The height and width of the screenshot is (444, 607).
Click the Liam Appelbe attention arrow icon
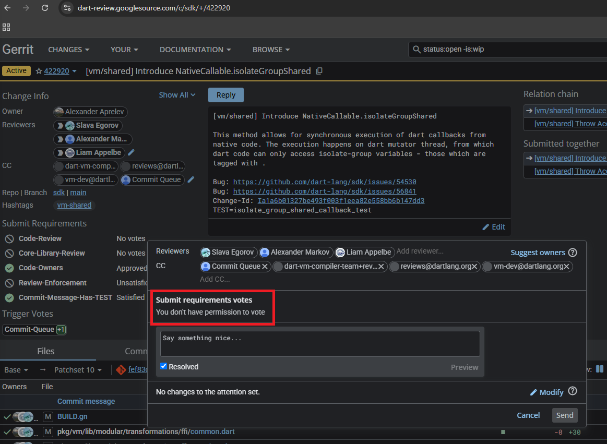point(60,152)
